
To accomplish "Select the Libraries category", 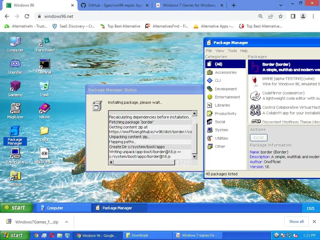I will [226, 105].
